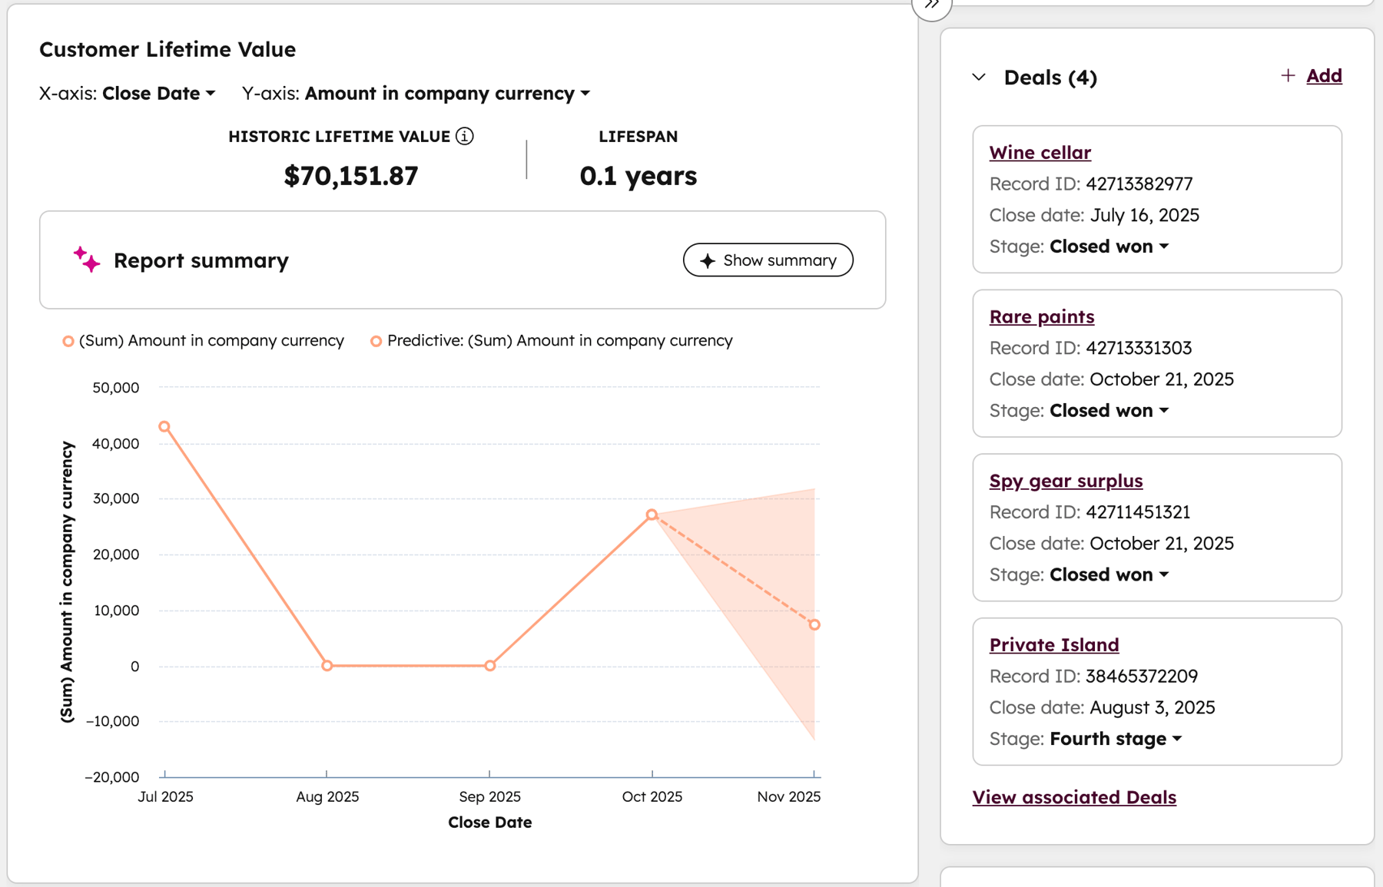This screenshot has width=1383, height=887.
Task: Click the Show summary button
Action: 768,260
